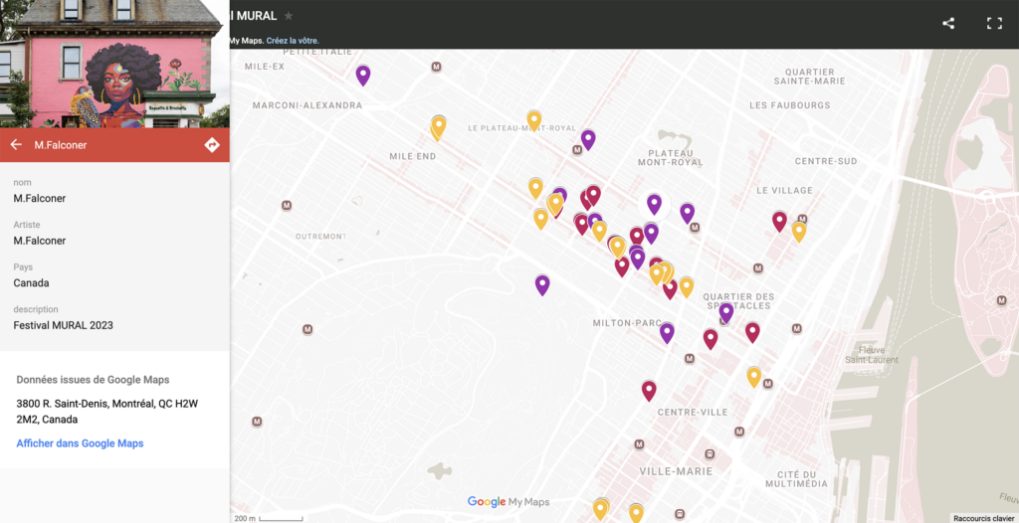
Task: Click the 3800 R. Saint-Denis address
Action: pyautogui.click(x=107, y=412)
